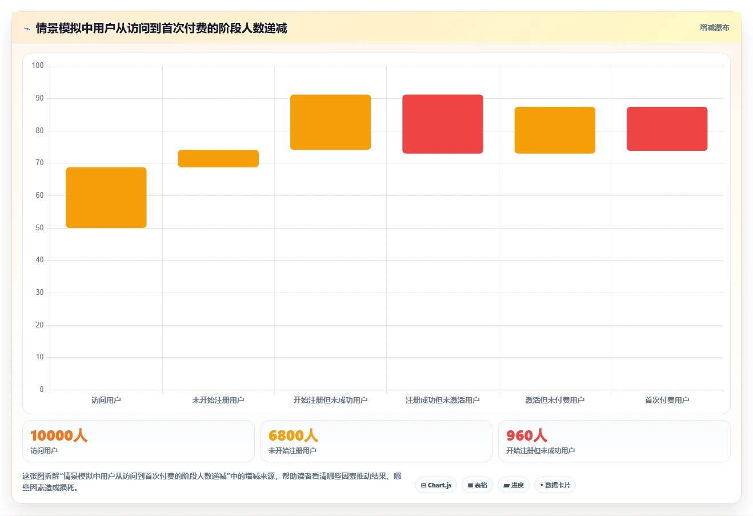This screenshot has width=753, height=516.
Task: Click the y-axis value 50
Action: [39, 228]
